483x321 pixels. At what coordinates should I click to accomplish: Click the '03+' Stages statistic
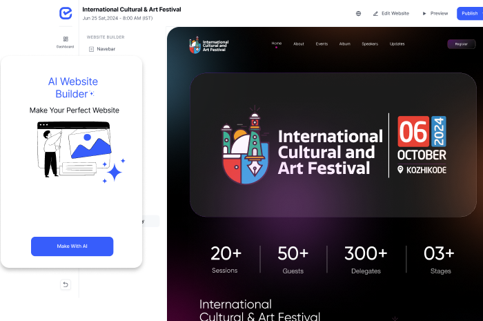(440, 260)
